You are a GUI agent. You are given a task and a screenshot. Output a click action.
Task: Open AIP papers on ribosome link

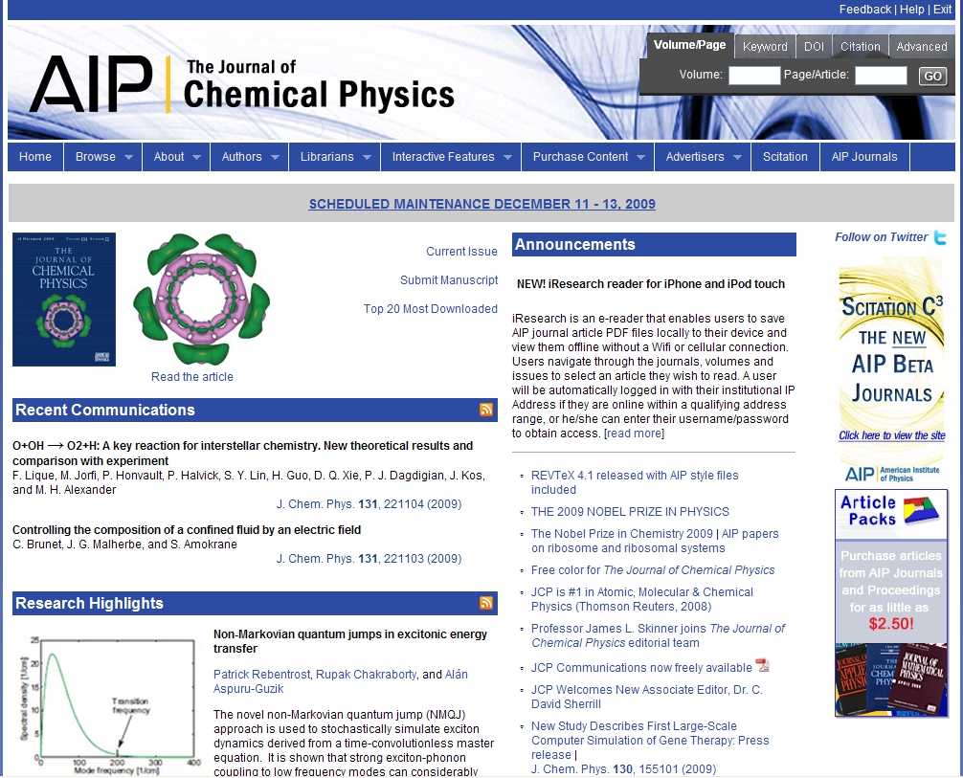(655, 541)
